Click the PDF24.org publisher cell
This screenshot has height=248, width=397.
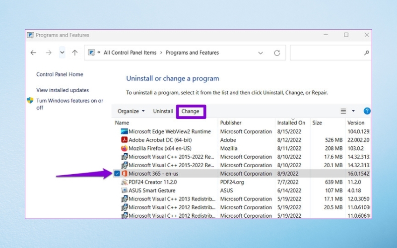click(232, 182)
